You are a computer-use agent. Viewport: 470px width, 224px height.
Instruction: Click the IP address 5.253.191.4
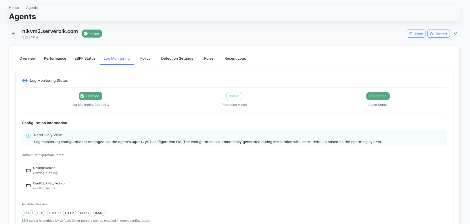(30, 38)
